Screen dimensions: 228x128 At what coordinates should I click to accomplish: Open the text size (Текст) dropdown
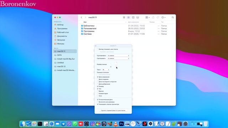coord(105,70)
